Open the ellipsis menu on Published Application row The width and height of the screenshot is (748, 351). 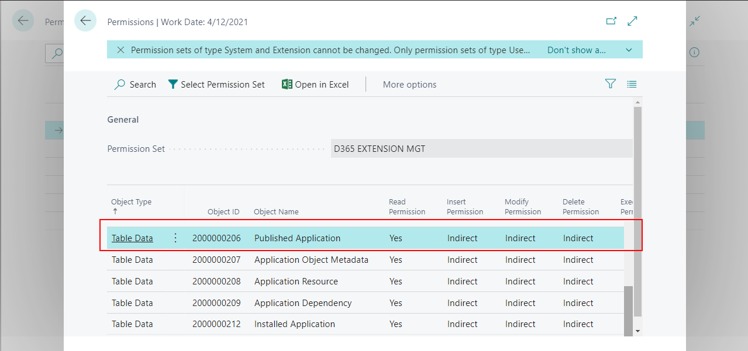[x=174, y=238]
